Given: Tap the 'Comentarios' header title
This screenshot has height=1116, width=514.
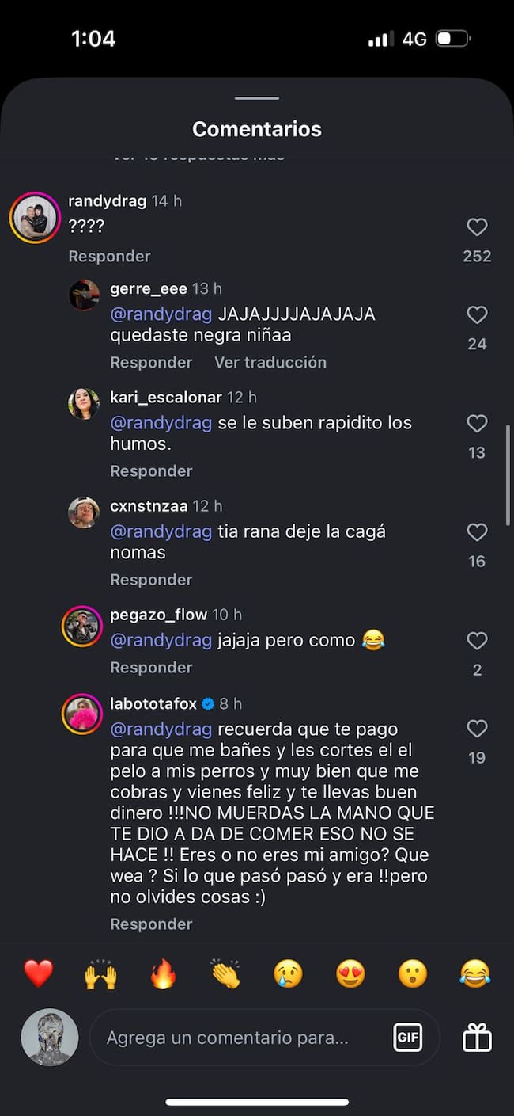Looking at the screenshot, I should pyautogui.click(x=256, y=128).
